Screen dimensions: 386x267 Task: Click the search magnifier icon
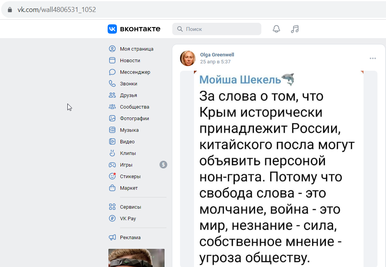pos(180,29)
